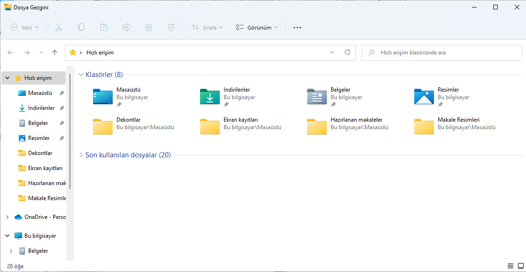This screenshot has width=526, height=272.
Task: Refresh the Hızlı erişim folder view
Action: (348, 53)
